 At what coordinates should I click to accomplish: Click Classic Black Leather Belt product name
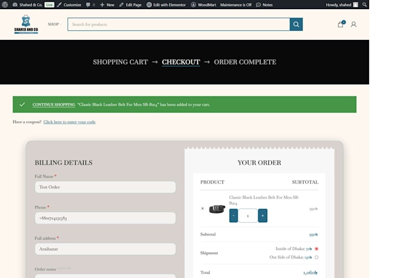click(x=264, y=200)
